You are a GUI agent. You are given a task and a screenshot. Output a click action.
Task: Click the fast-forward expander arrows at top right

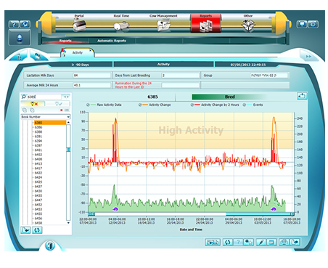click(308, 57)
